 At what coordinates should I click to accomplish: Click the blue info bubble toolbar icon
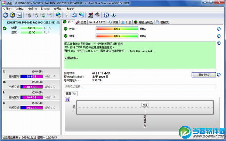tap(114, 15)
